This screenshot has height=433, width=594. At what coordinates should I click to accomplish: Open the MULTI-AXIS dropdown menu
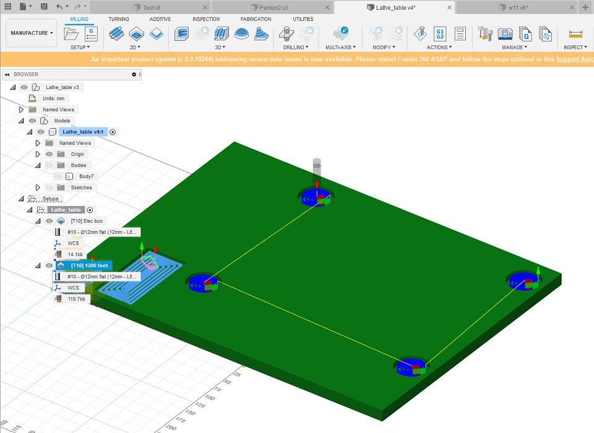coord(340,48)
